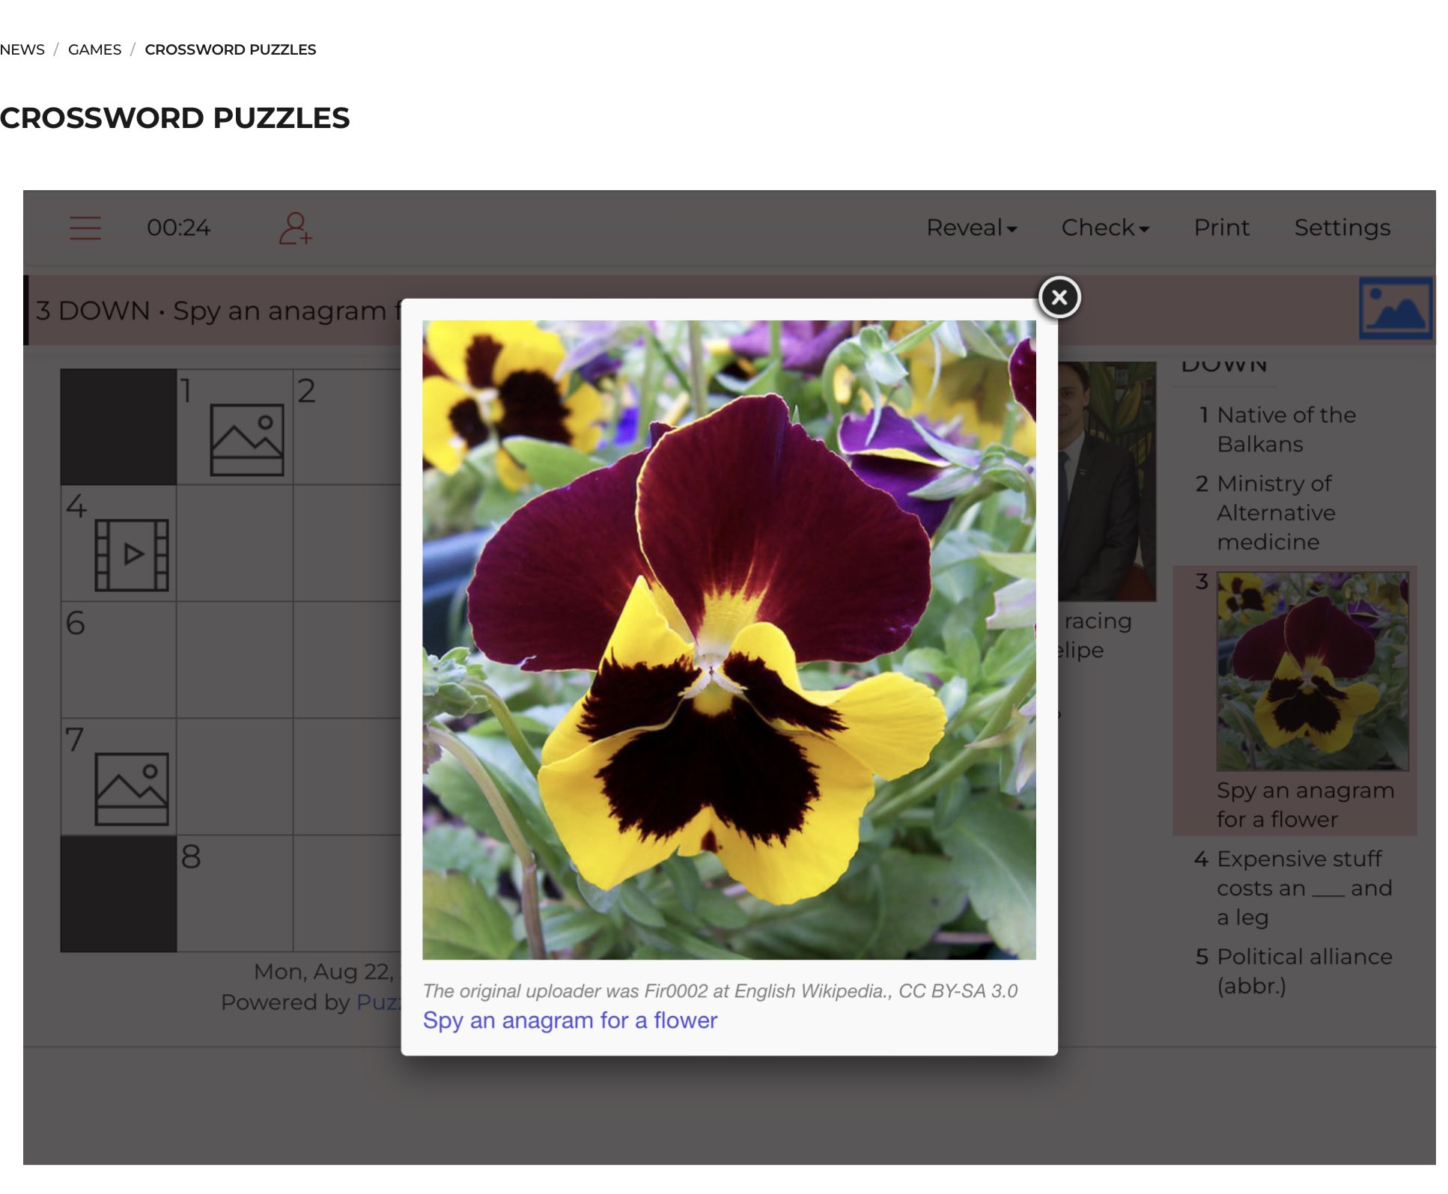Open the hamburger menu icon
This screenshot has height=1194, width=1448.
(x=85, y=228)
